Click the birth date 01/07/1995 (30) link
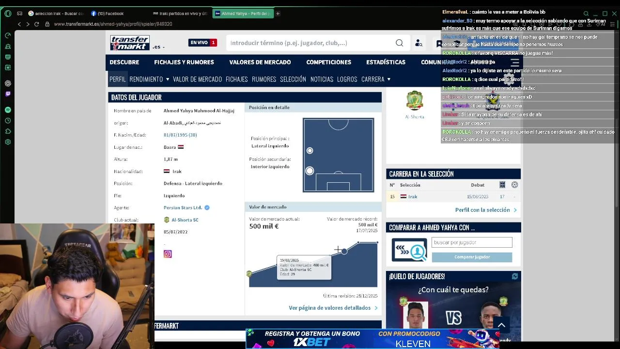 coord(180,135)
